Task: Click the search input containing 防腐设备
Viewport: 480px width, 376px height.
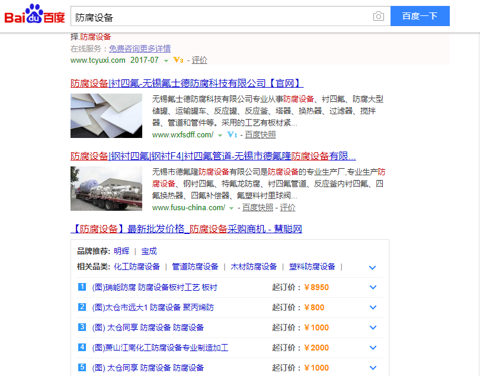Action: point(219,17)
